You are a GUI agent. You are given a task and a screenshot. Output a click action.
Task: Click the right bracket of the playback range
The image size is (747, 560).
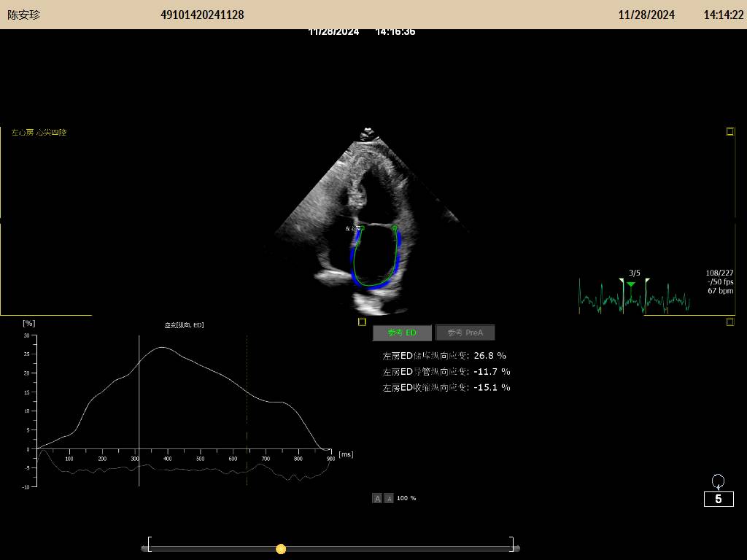(513, 545)
